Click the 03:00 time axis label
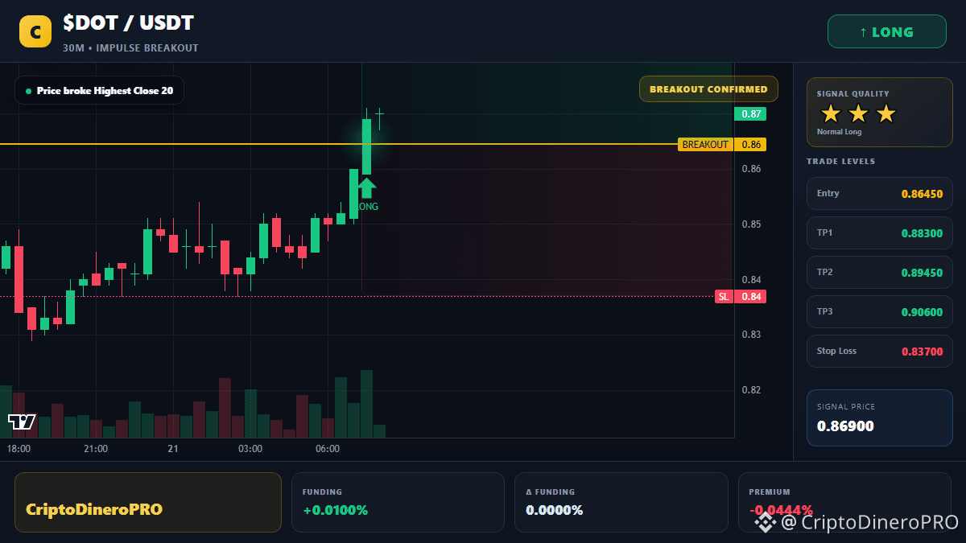Viewport: 966px width, 543px height. pos(250,449)
